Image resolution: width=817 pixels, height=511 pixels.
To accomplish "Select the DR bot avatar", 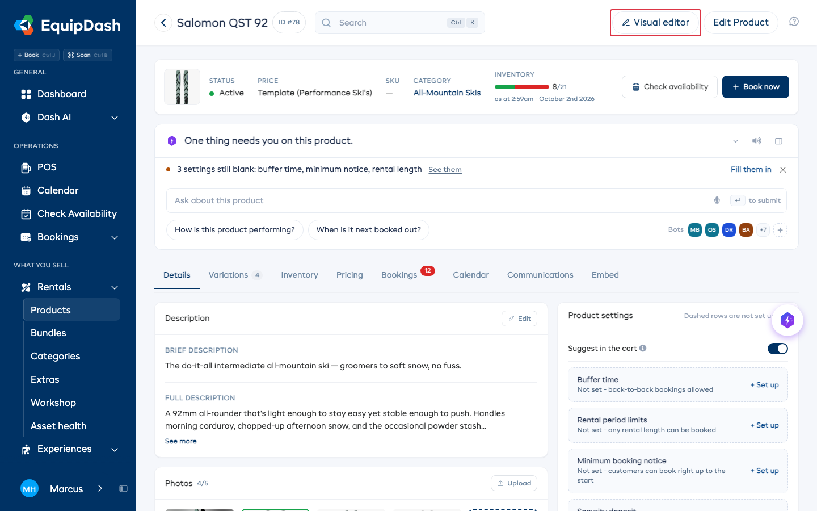I will click(729, 230).
